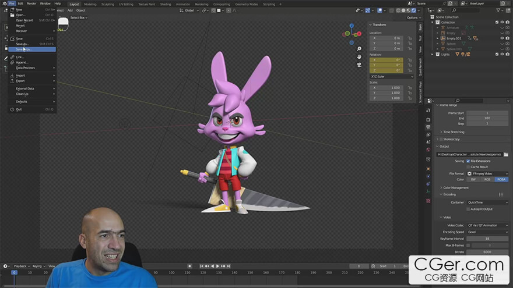Toggle the camera view viewport icon
The image size is (513, 288).
(x=359, y=65)
